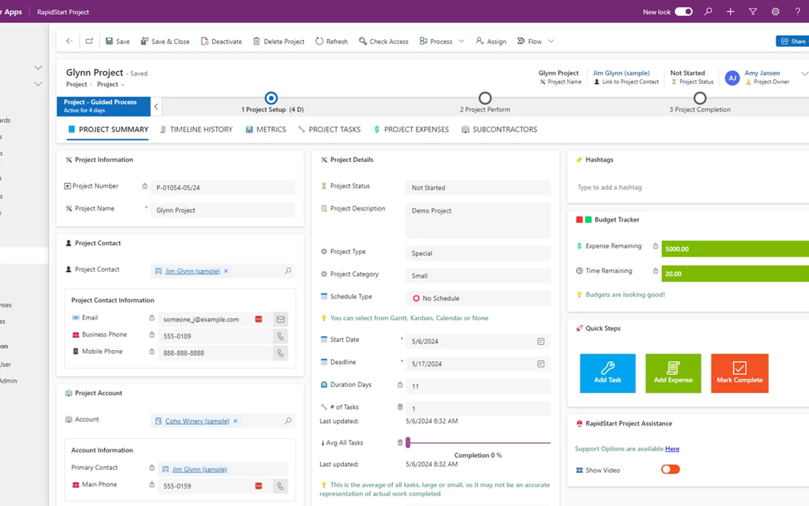809x506 pixels.
Task: Select stage 1 Project Setup circle
Action: [271, 98]
